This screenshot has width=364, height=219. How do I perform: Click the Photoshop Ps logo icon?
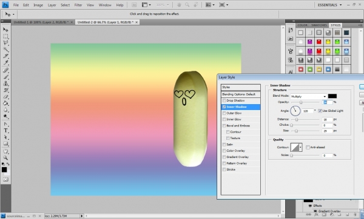pyautogui.click(x=5, y=5)
